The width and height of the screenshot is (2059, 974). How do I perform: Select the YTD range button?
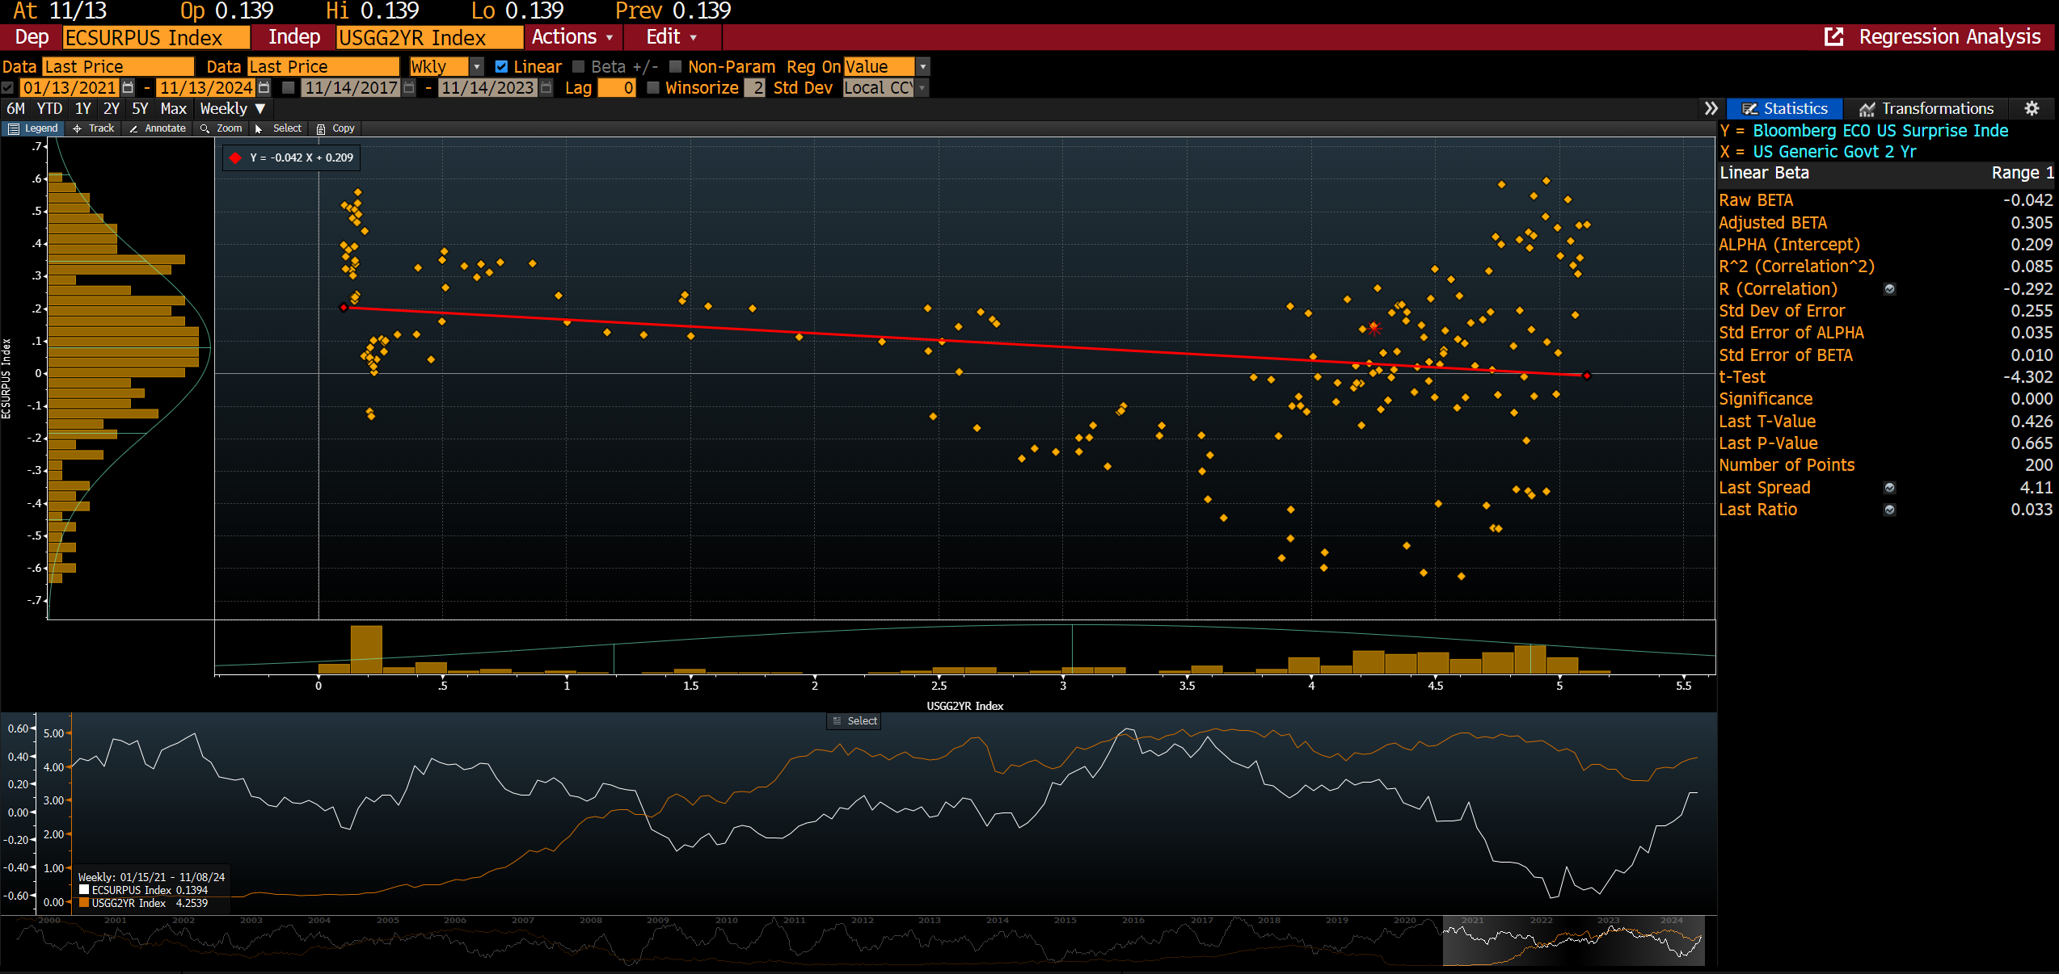point(49,108)
